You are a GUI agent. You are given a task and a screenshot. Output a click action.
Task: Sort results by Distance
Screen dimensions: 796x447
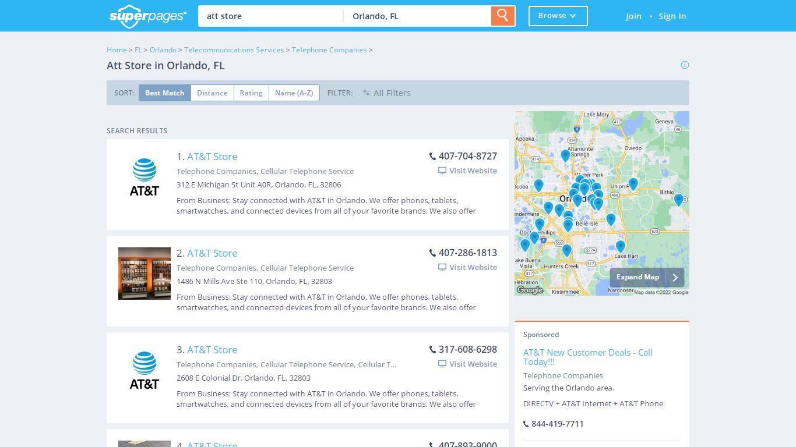(212, 93)
